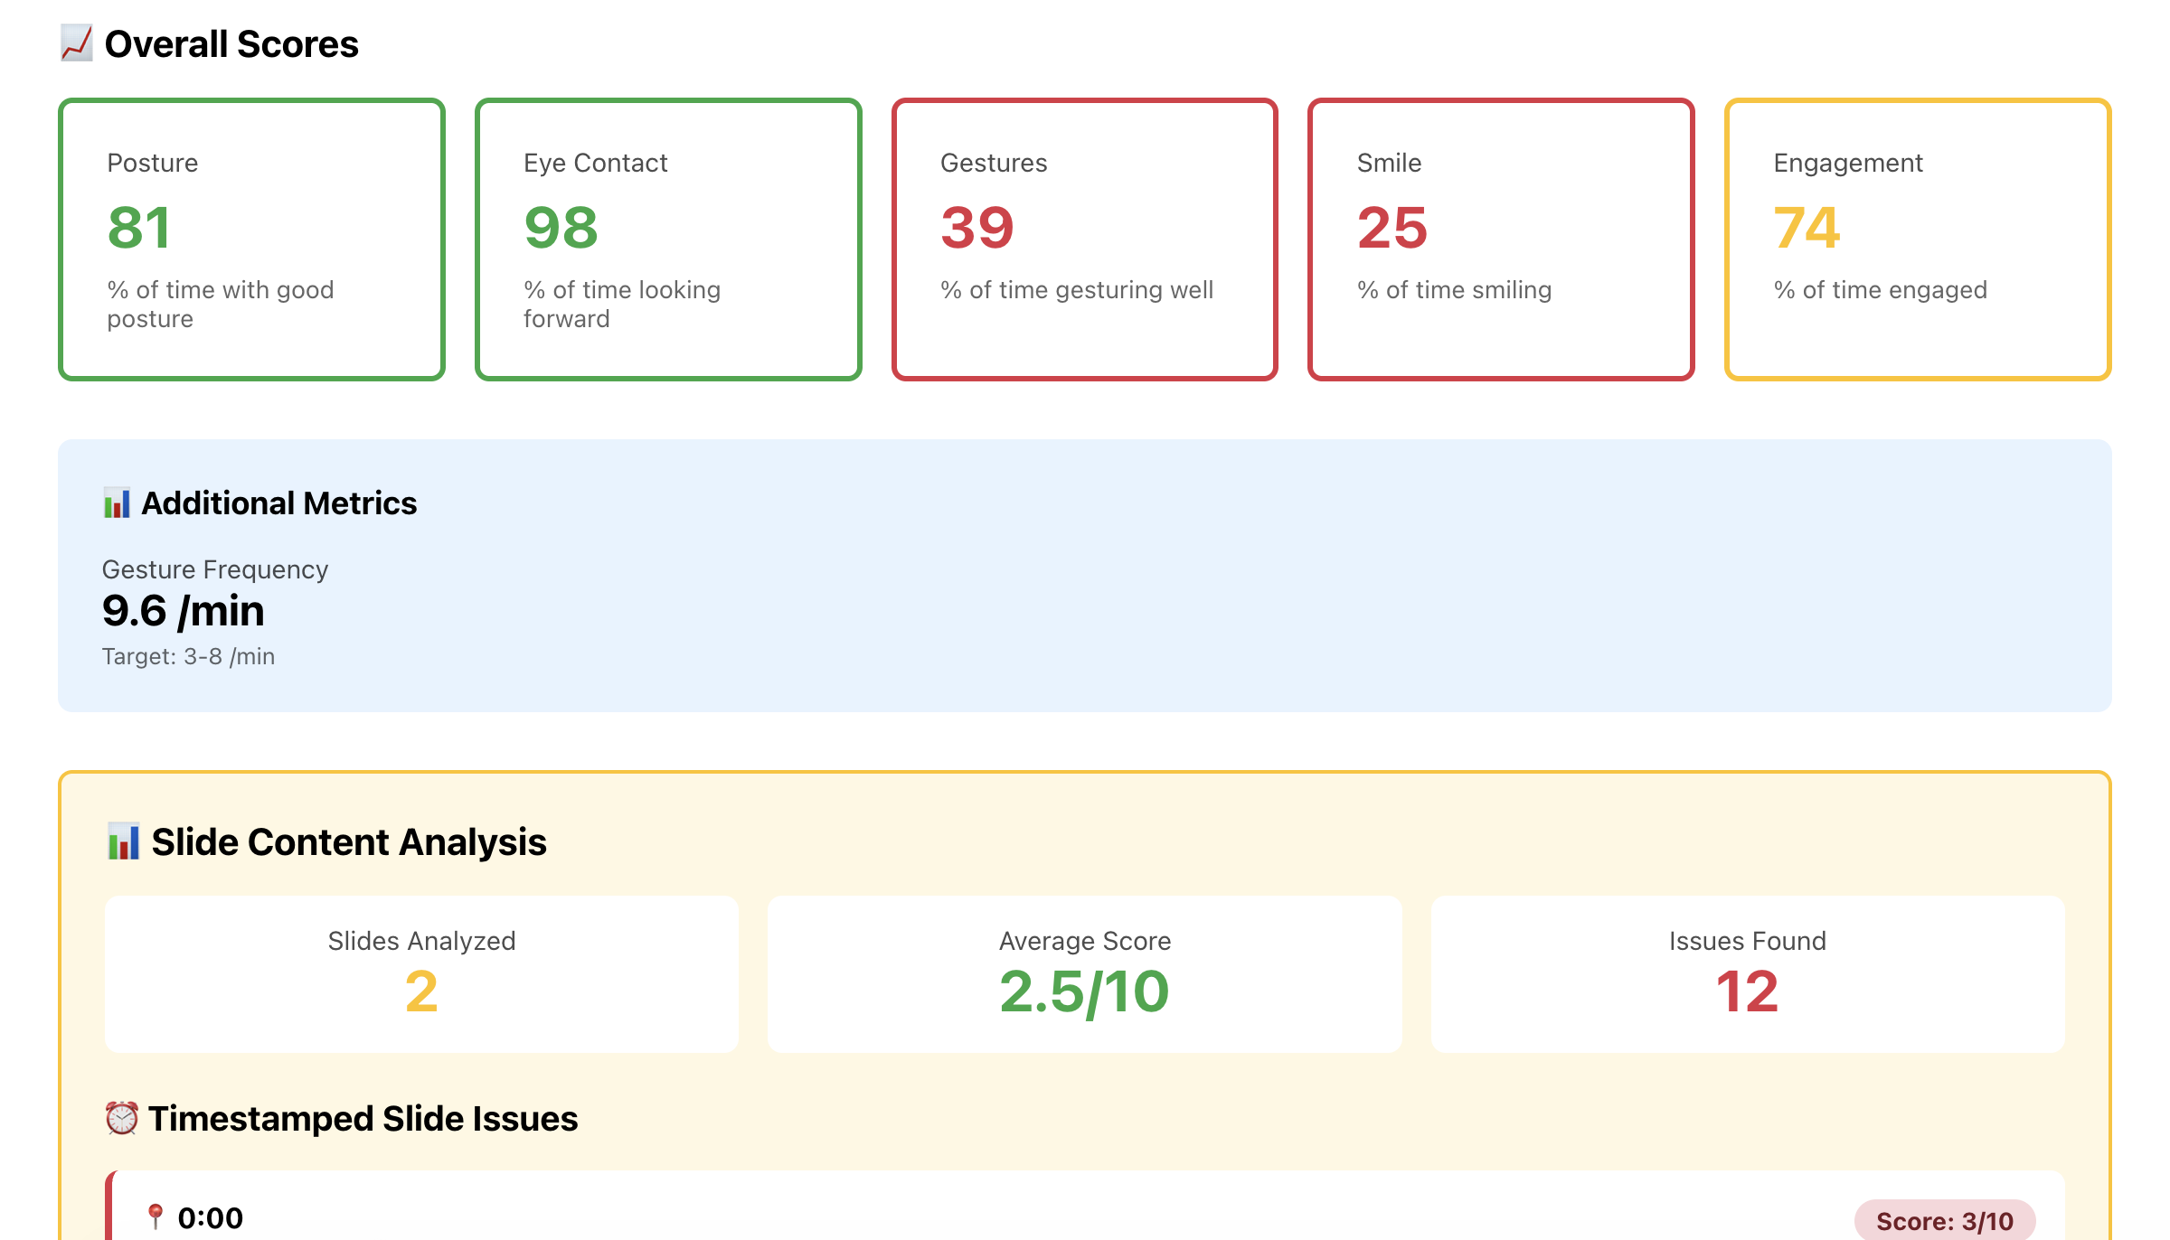Click the Overall Scores heading text
The width and height of the screenshot is (2170, 1240).
coord(231,44)
